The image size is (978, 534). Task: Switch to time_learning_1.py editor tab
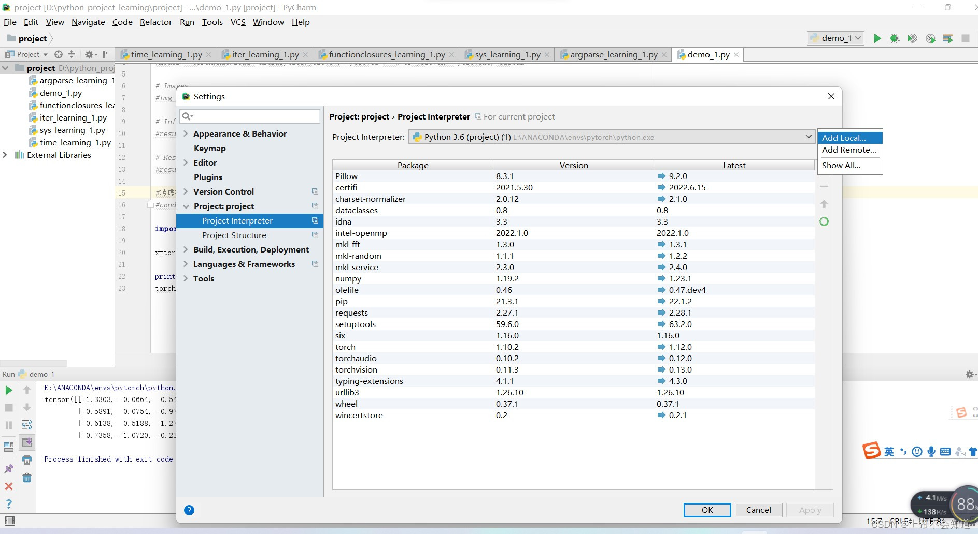point(166,54)
